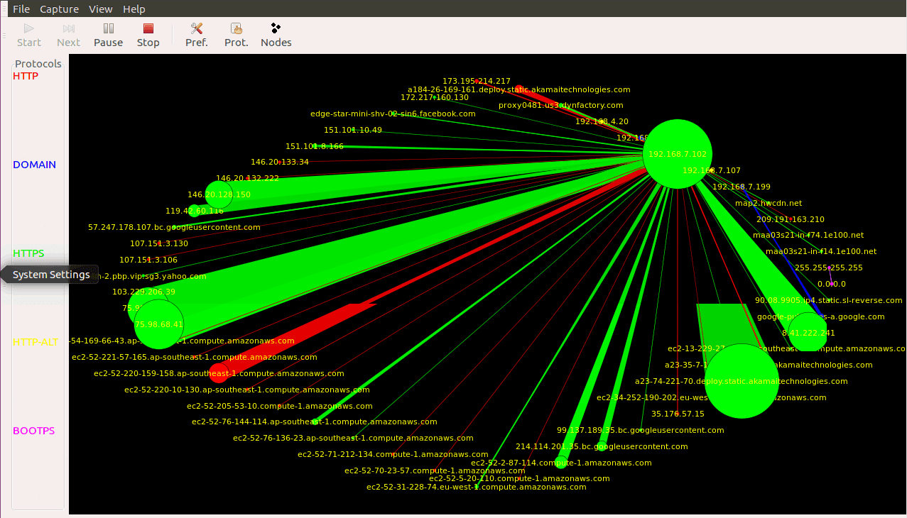This screenshot has height=518, width=907.
Task: Click the large 192.168.7.102 node circle
Action: 677,153
